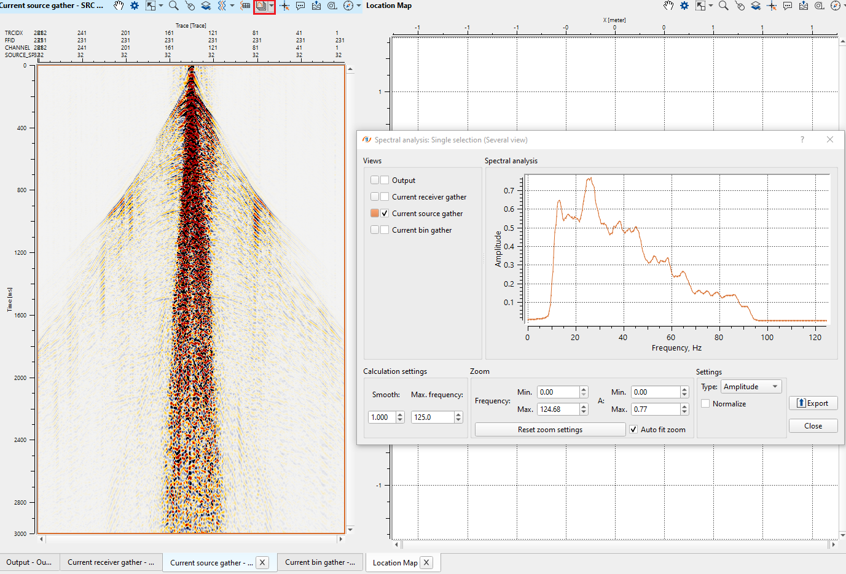Activate magnifier zoom tool in source gather toolbar
This screenshot has height=574, width=846.
tap(174, 6)
